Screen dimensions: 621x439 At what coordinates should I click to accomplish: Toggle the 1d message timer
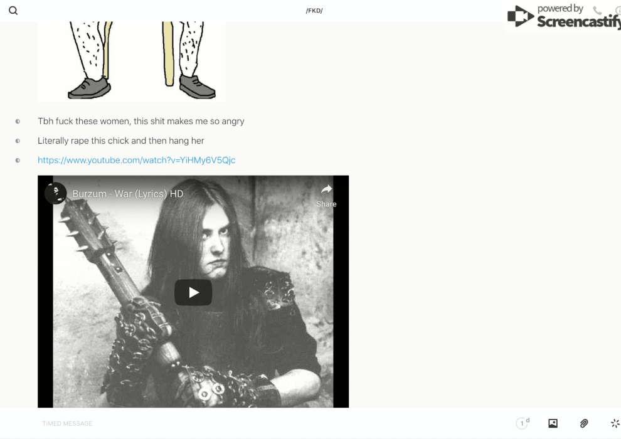(523, 423)
